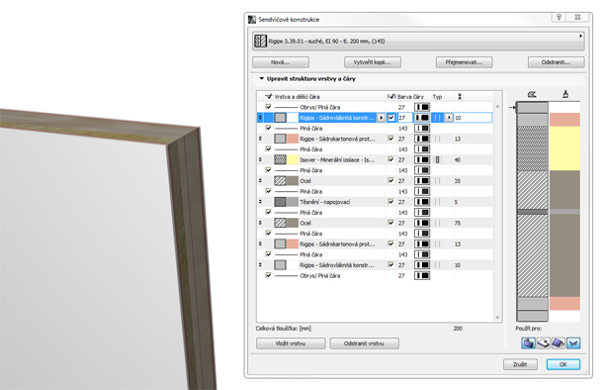The image size is (603, 390).
Task: Click thickness column header icon
Action: pos(460,97)
